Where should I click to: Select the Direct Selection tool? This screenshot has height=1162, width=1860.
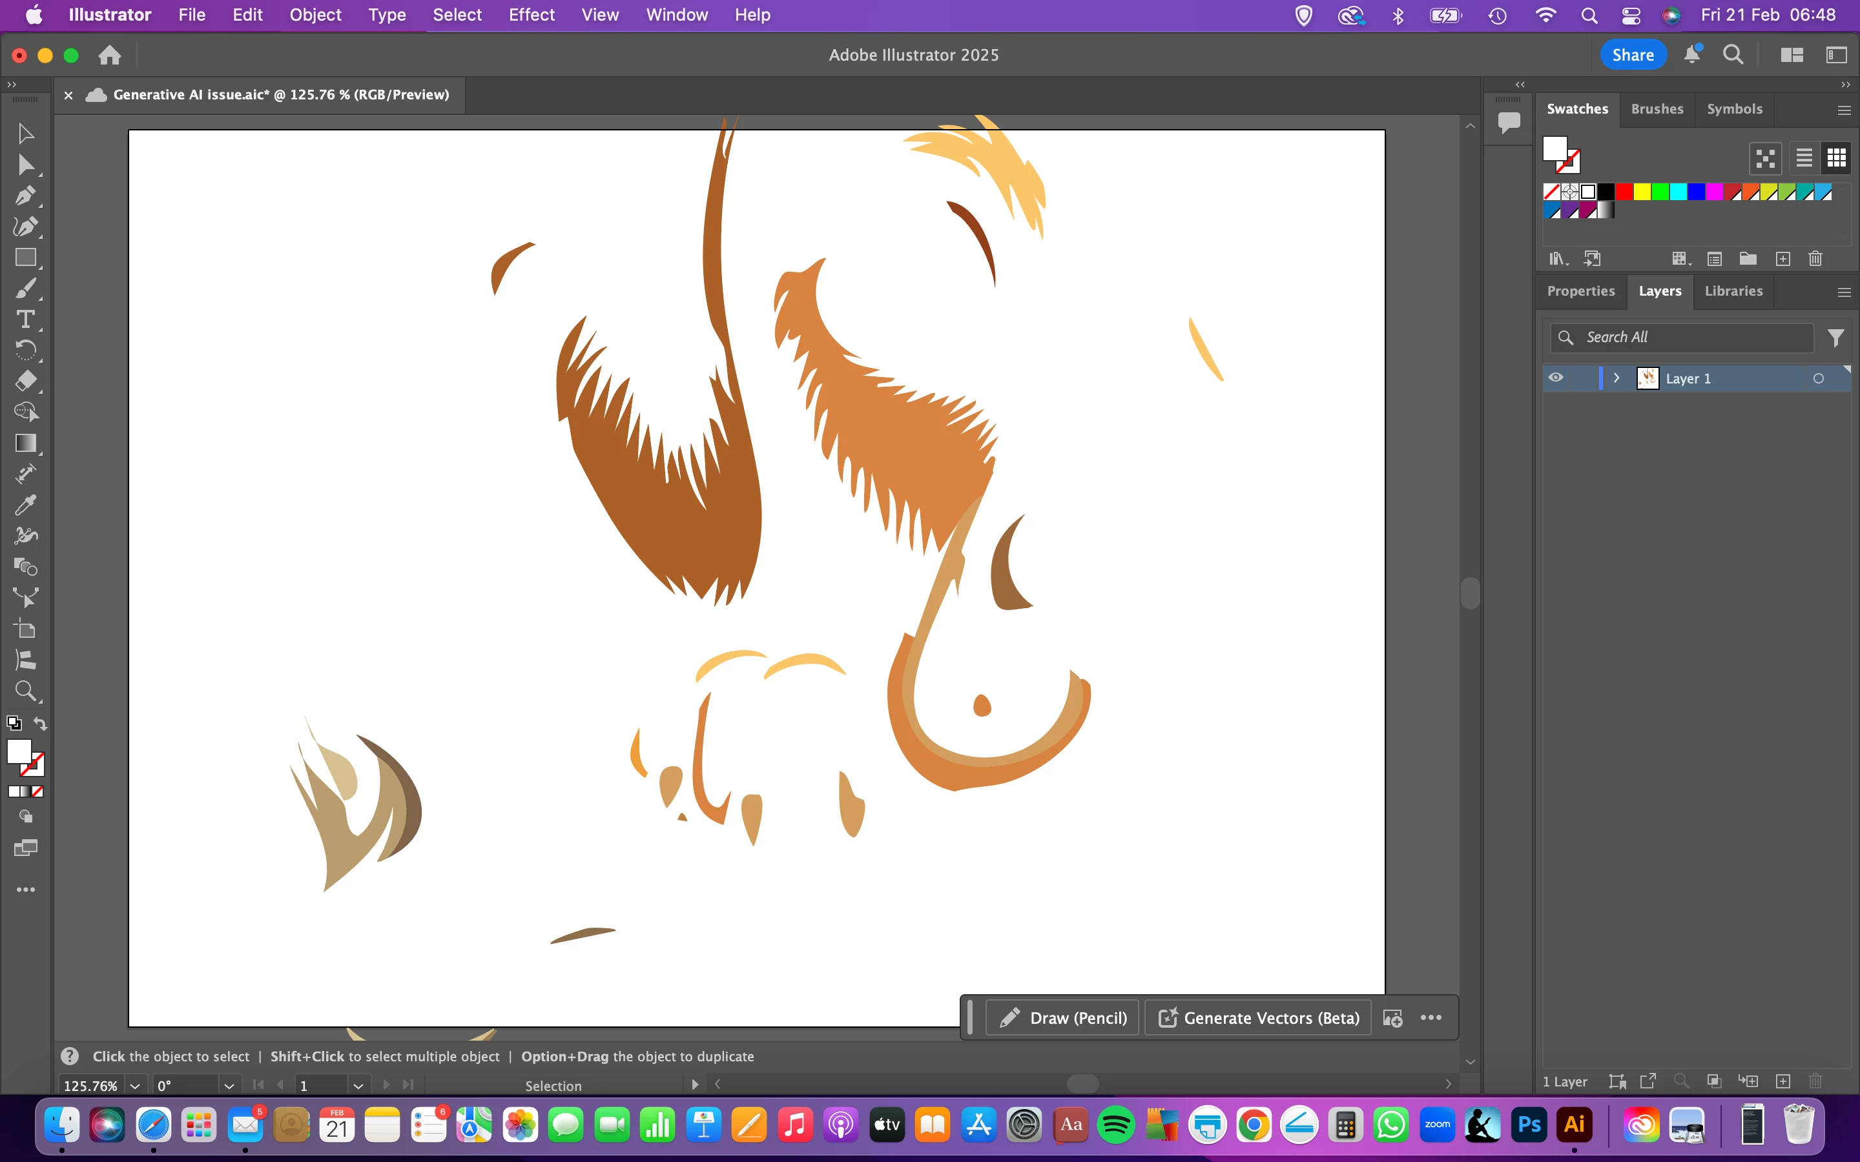click(25, 165)
